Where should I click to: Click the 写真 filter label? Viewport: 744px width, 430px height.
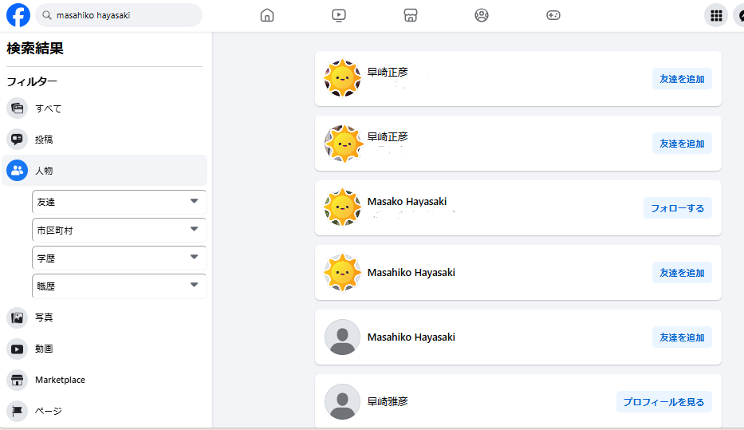pos(44,318)
